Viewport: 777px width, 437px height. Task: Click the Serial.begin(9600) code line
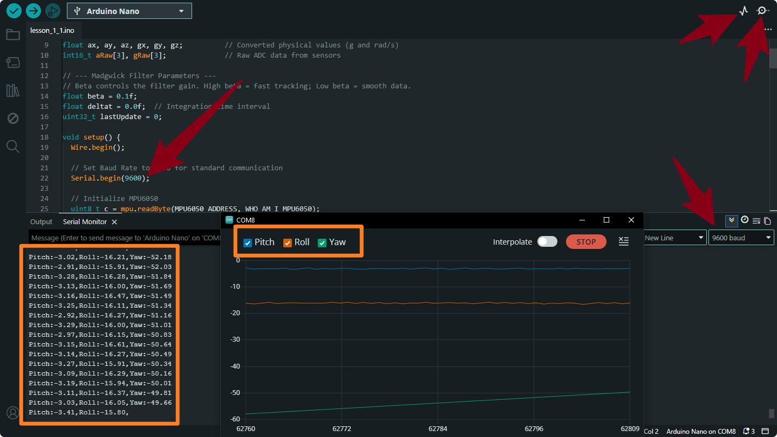(110, 178)
